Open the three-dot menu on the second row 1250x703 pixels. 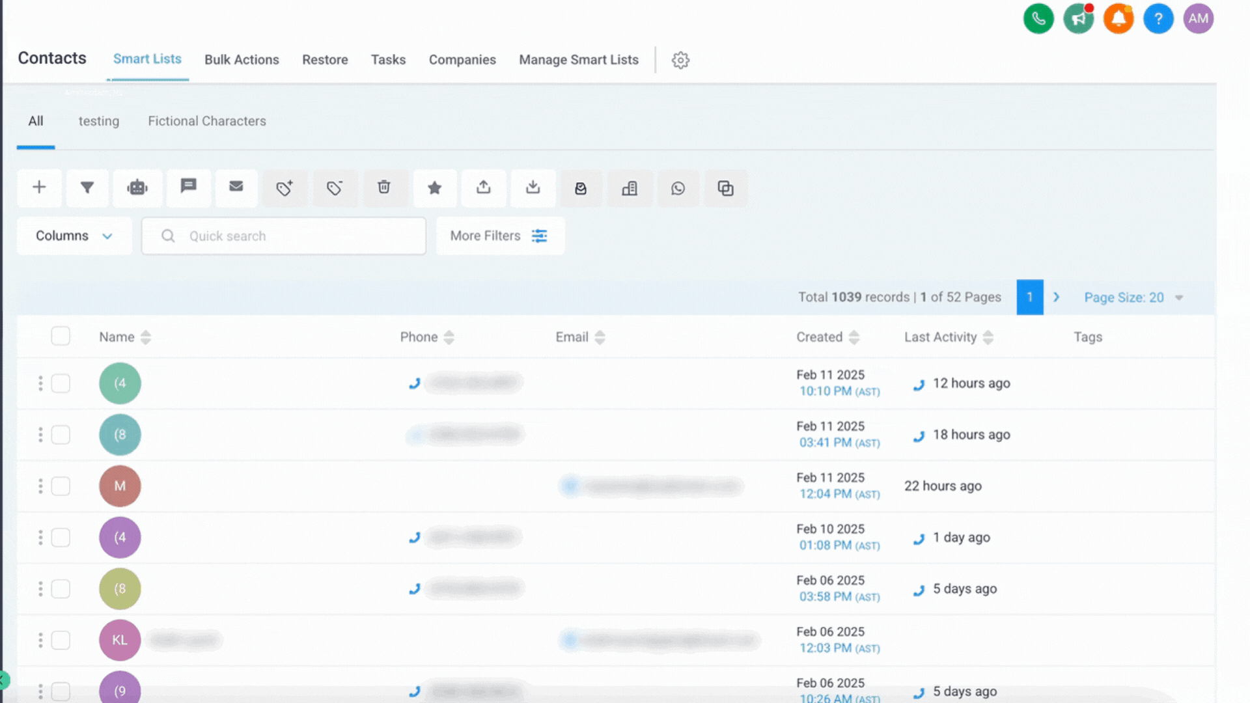[40, 434]
